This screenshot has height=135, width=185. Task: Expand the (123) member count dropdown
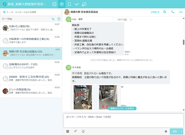click(155, 12)
